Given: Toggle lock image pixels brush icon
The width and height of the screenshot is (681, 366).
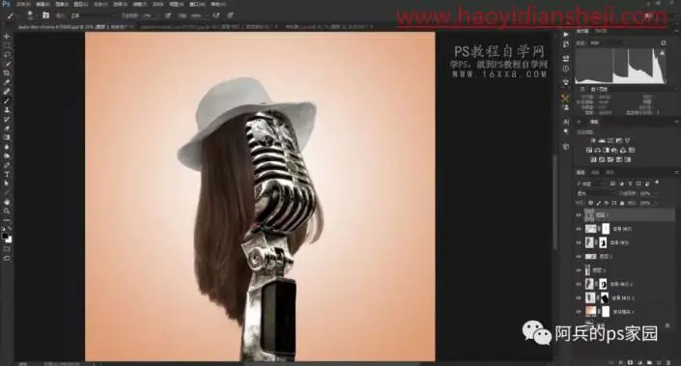Looking at the screenshot, I should click(599, 203).
